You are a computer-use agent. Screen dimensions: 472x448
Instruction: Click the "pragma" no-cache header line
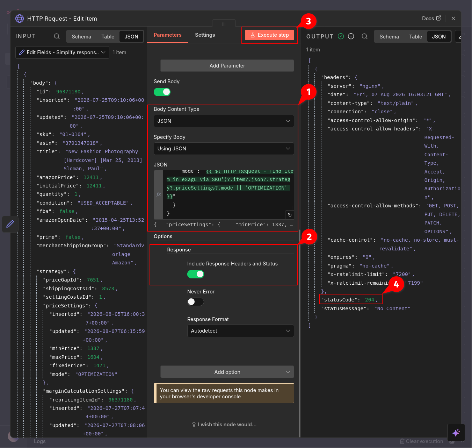click(x=360, y=266)
